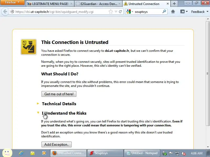
Task: Open the media player taskbar icon
Action: tap(44, 153)
